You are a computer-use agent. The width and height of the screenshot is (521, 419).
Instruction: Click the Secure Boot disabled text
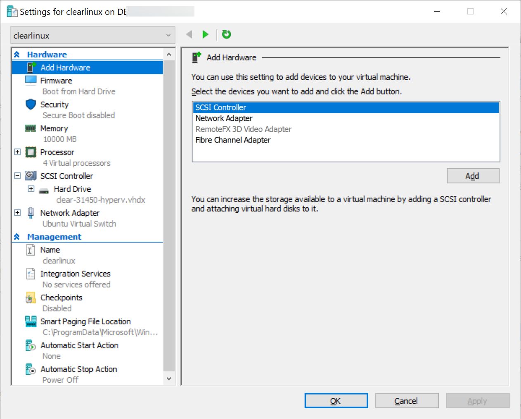78,115
